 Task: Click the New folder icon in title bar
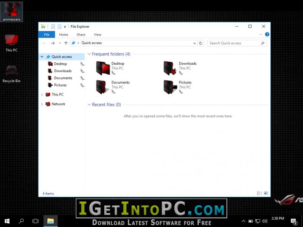[x=60, y=26]
